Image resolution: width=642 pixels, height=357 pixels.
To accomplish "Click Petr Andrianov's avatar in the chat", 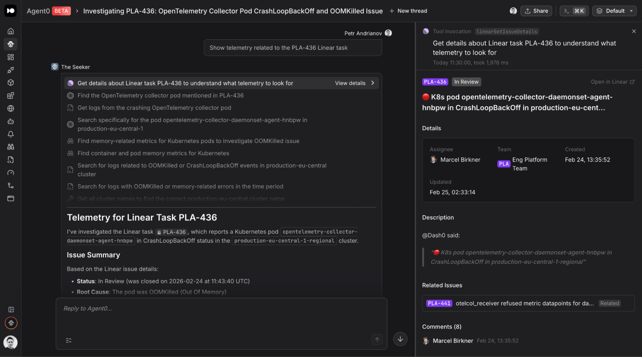I will pos(388,33).
